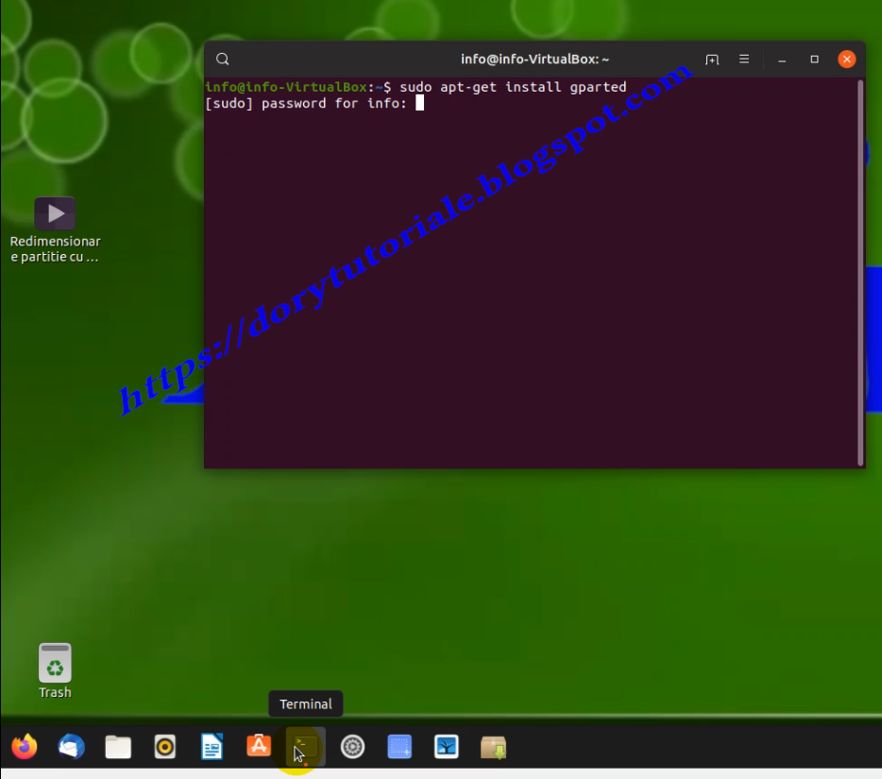Image resolution: width=882 pixels, height=779 pixels.
Task: Maximize the terminal window
Action: tap(814, 59)
